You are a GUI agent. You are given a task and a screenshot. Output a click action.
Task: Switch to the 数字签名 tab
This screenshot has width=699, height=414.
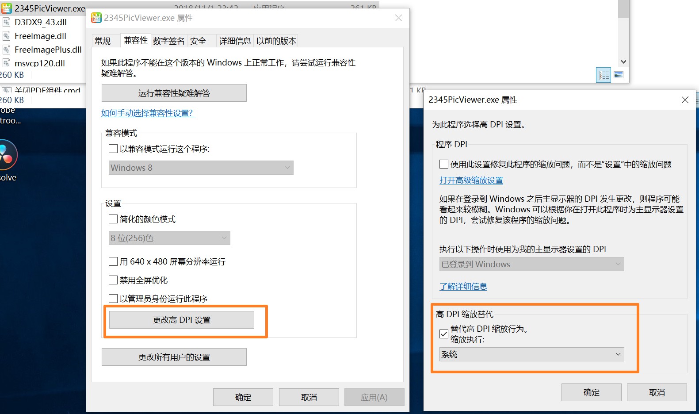tap(169, 41)
